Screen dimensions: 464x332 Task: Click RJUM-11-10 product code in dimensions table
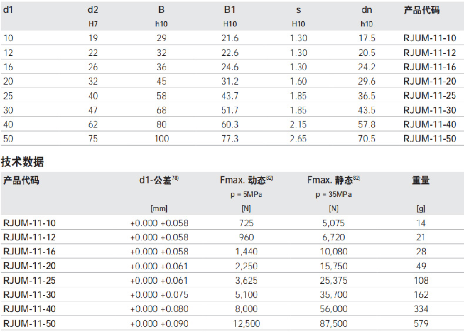click(x=429, y=38)
